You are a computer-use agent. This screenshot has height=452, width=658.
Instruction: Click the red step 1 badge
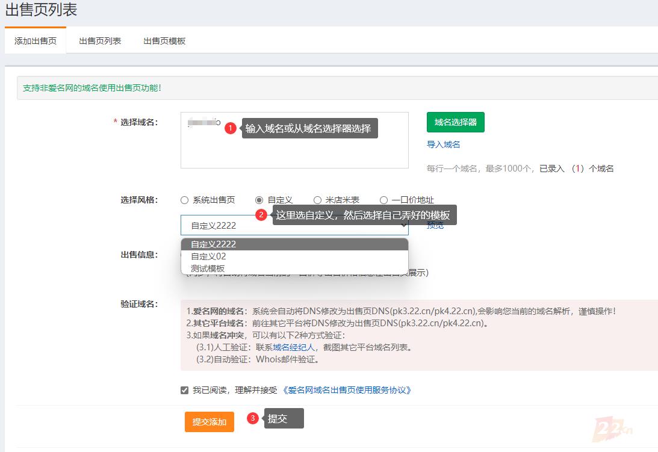[230, 128]
